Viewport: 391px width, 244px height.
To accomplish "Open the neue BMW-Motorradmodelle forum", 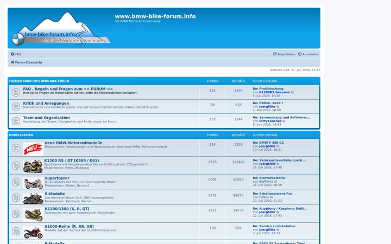I will [x=73, y=143].
